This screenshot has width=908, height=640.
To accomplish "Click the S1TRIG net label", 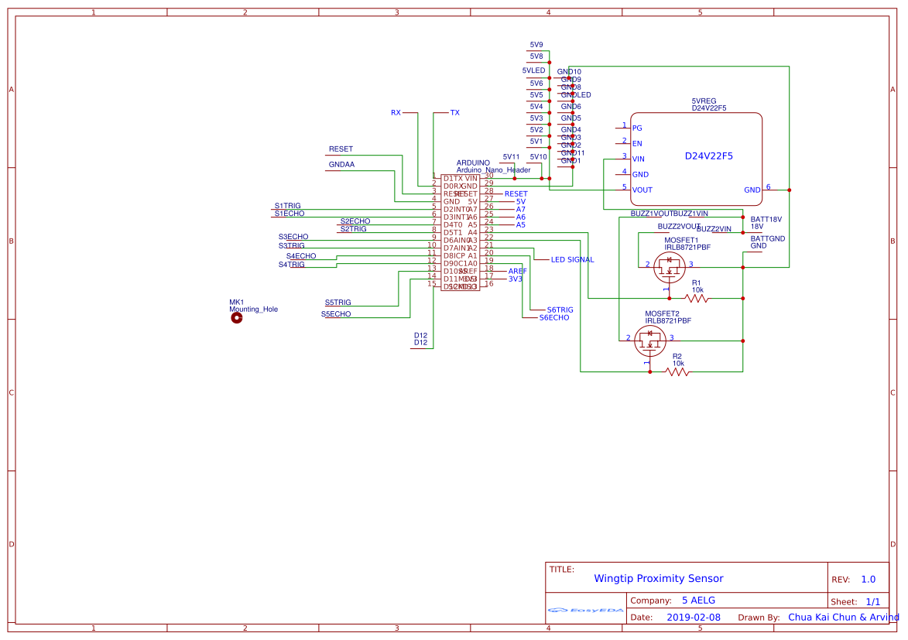I will [286, 205].
